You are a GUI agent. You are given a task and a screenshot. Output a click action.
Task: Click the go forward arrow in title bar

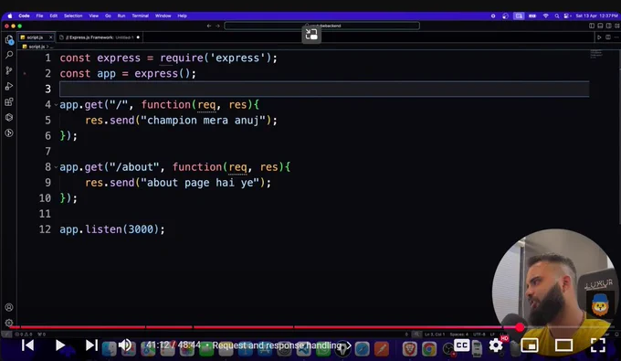coord(217,26)
